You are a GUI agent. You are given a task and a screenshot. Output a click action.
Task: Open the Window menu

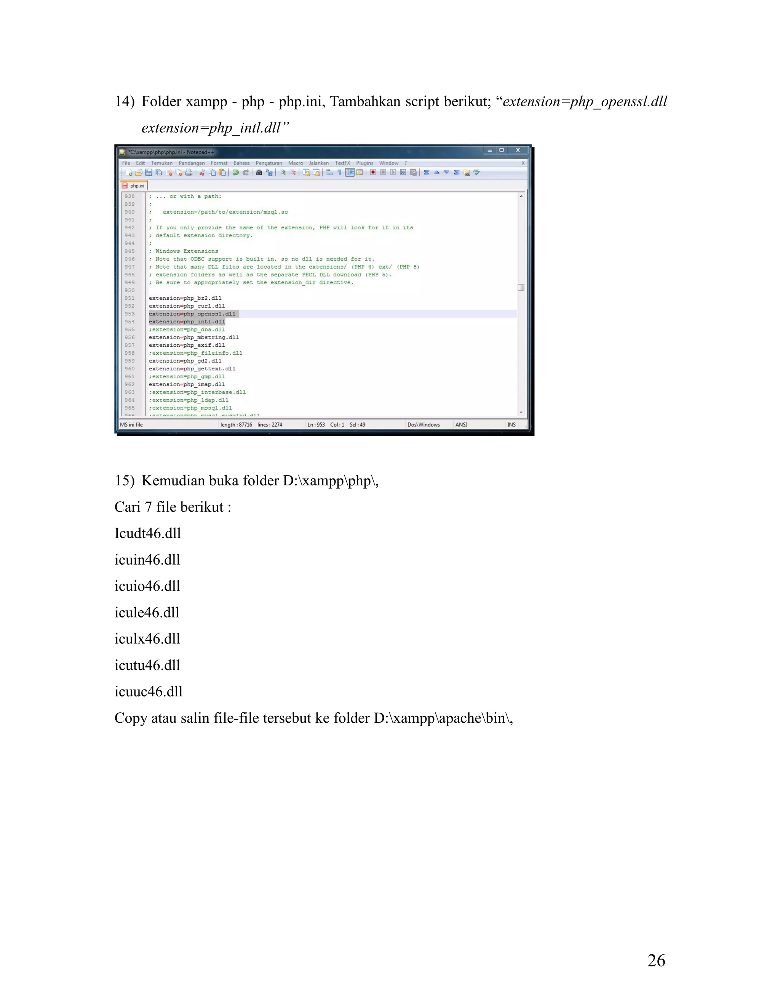(x=389, y=163)
